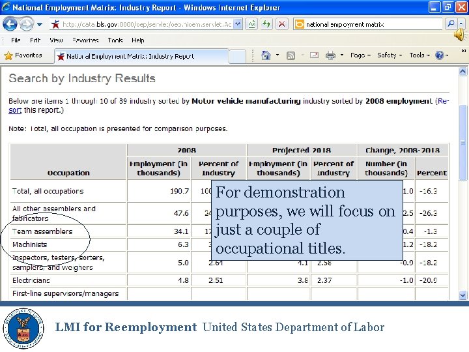Click the 34.1 employment value
Viewport: 469px width, 352px height.
pos(181,231)
